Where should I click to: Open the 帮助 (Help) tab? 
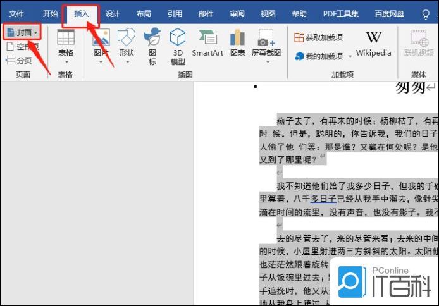299,14
